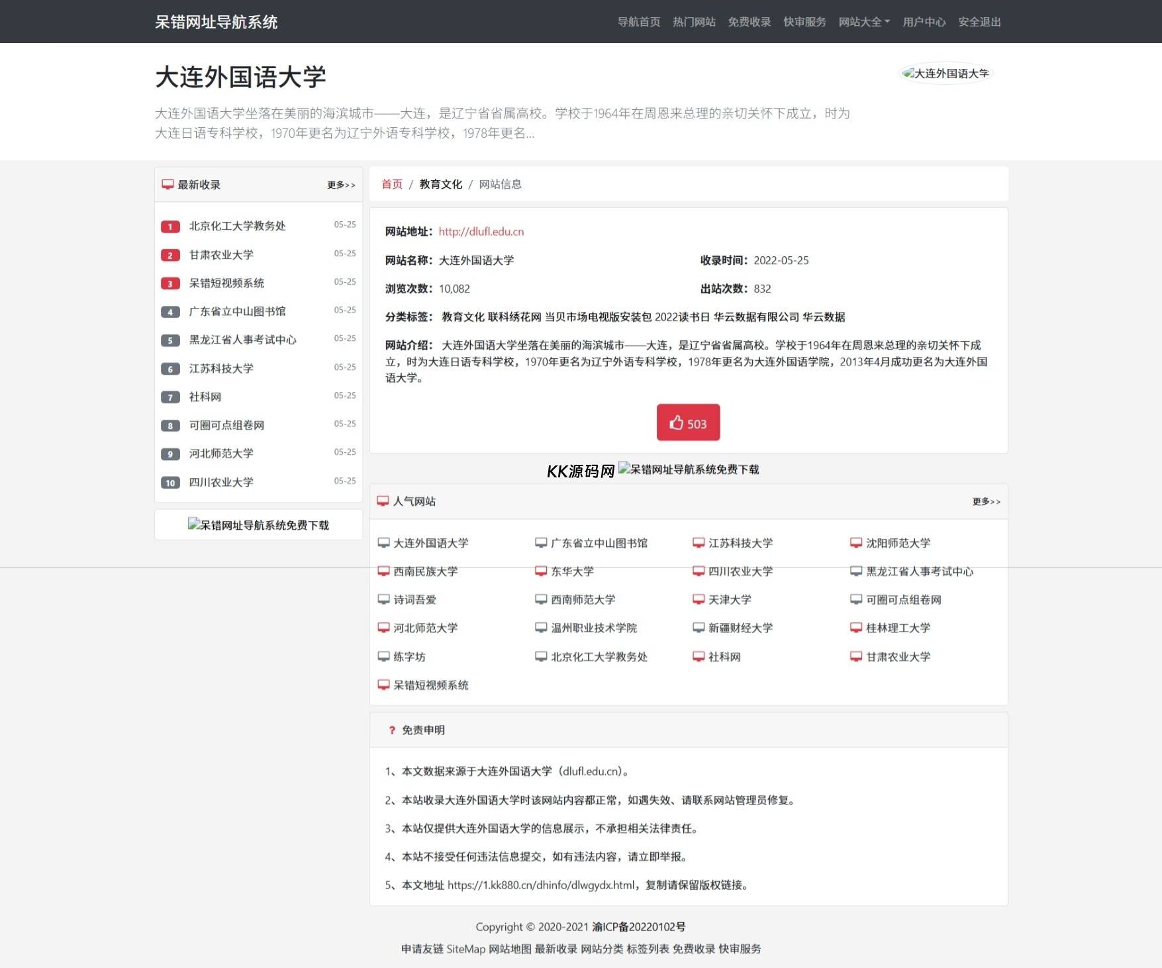Click the monitor icon before 东华大学
Screen dimensions: 1162x968
tap(541, 571)
